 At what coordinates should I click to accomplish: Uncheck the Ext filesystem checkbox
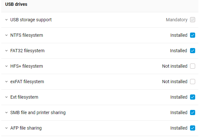(x=193, y=97)
